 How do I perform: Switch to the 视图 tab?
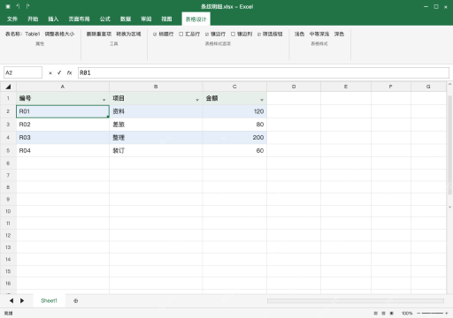[x=166, y=19]
